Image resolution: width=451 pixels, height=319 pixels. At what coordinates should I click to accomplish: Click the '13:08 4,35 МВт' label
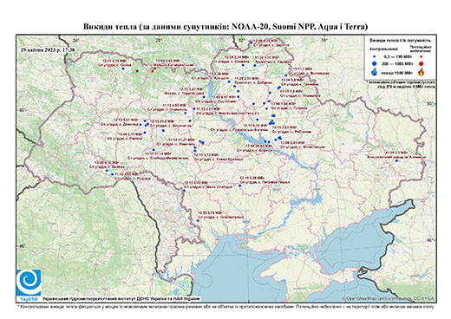(108, 162)
